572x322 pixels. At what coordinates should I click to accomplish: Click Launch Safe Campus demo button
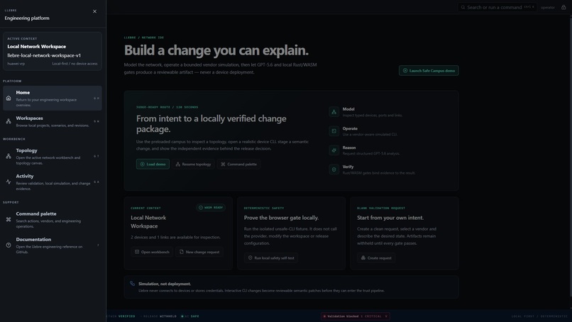(x=429, y=70)
